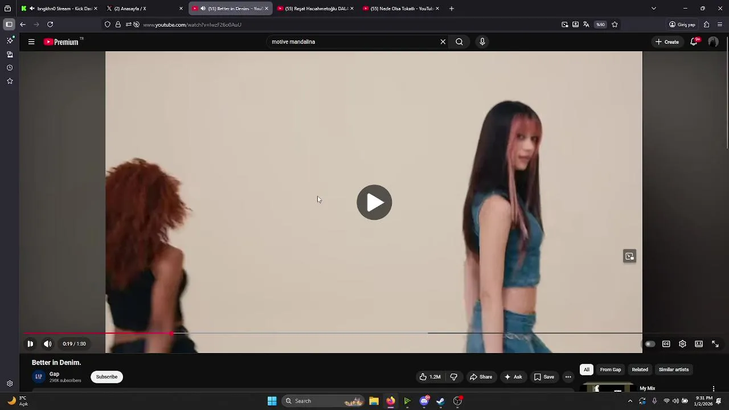The height and width of the screenshot is (410, 729).
Task: Open browser application menu
Action: point(720,24)
